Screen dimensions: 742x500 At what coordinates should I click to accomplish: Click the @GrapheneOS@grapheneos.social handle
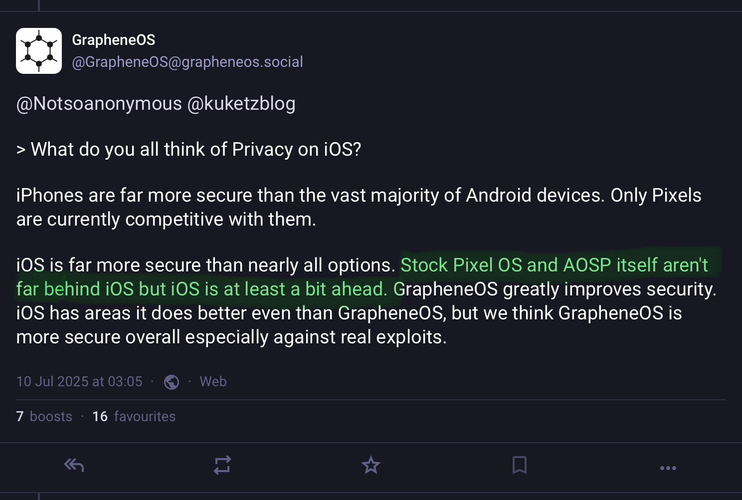tap(187, 62)
